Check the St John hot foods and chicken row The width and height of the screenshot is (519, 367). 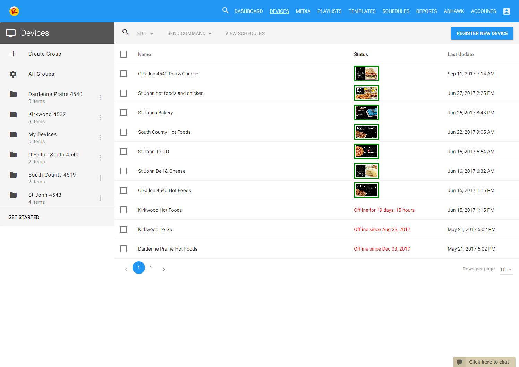(124, 93)
